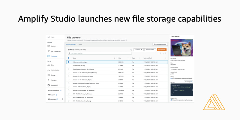This screenshot has height=120, width=240.
Task: Check the Amazon-EKS-Anywhere_48.png checkbox
Action: (x=69, y=87)
